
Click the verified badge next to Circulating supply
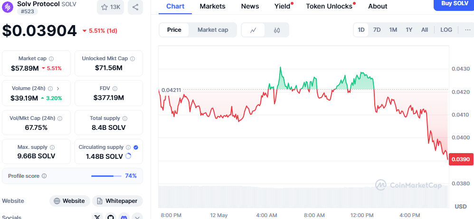[136, 147]
